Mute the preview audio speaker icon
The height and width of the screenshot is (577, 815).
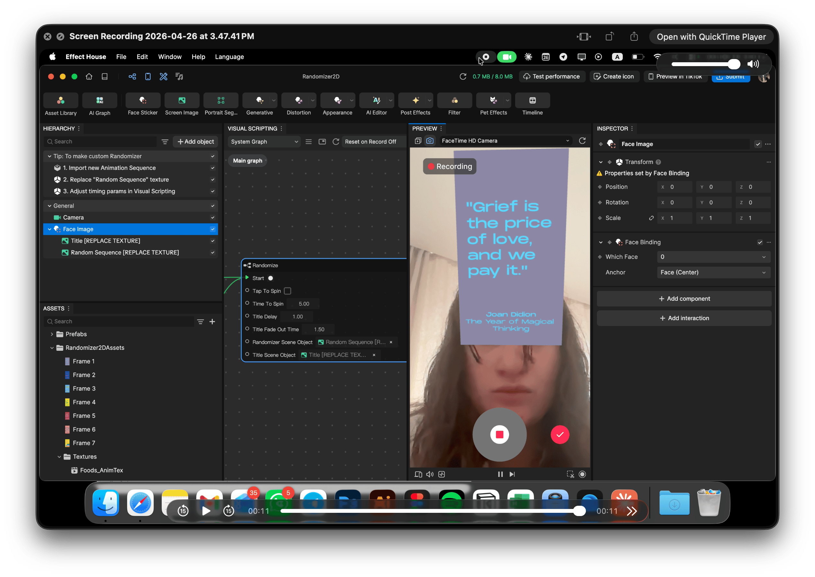coord(430,474)
